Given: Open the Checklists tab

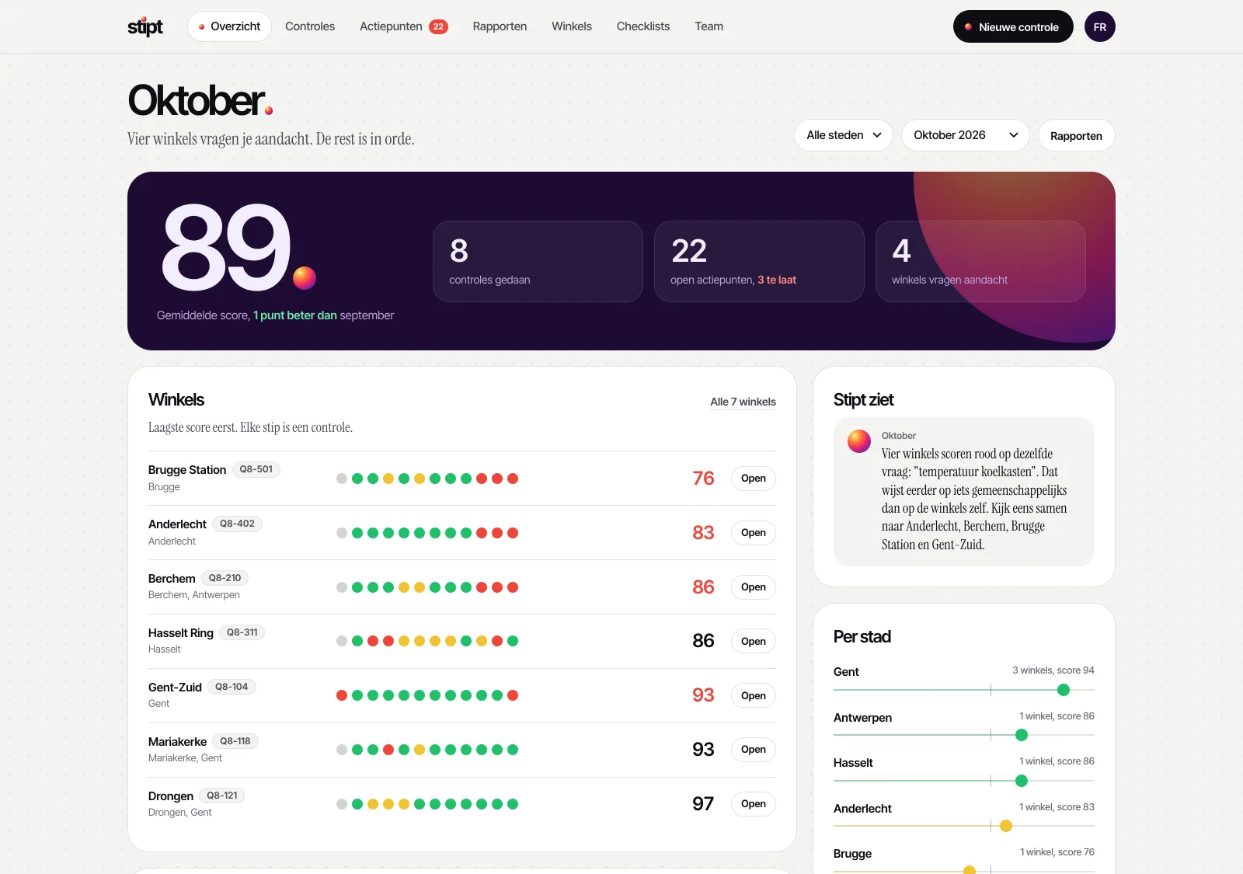Looking at the screenshot, I should [x=643, y=26].
